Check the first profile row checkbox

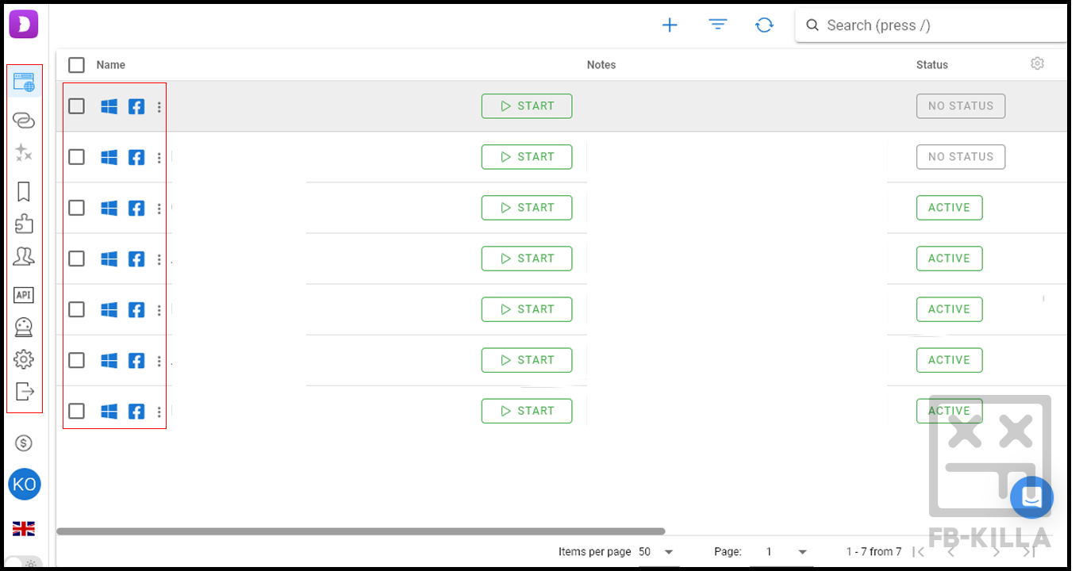(x=76, y=106)
